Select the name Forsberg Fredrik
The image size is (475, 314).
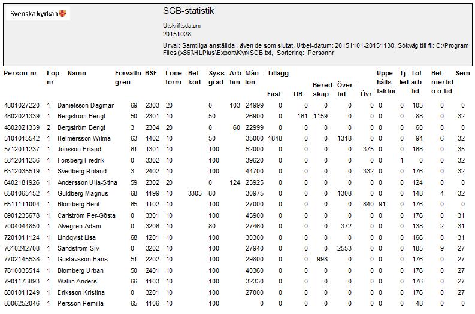click(81, 160)
